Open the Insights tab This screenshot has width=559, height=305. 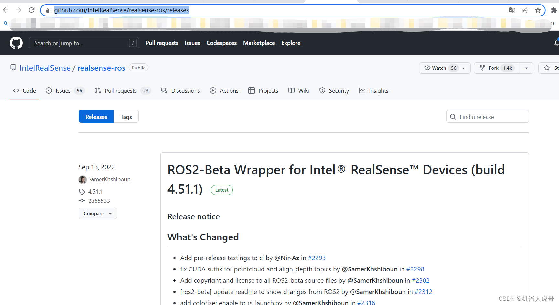(x=373, y=91)
